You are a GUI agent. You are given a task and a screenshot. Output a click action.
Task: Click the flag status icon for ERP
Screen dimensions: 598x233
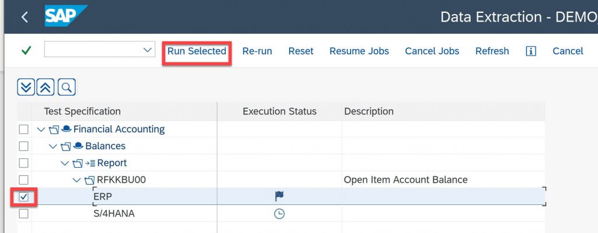[280, 196]
